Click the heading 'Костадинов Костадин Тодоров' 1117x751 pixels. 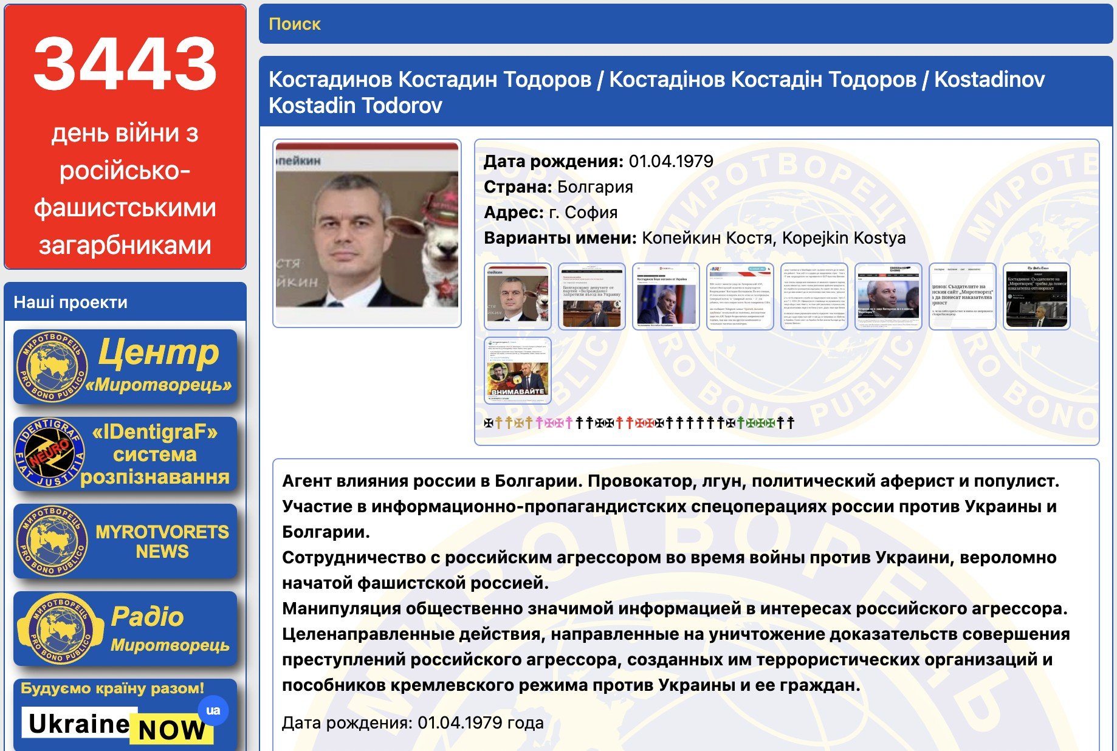pyautogui.click(x=430, y=79)
